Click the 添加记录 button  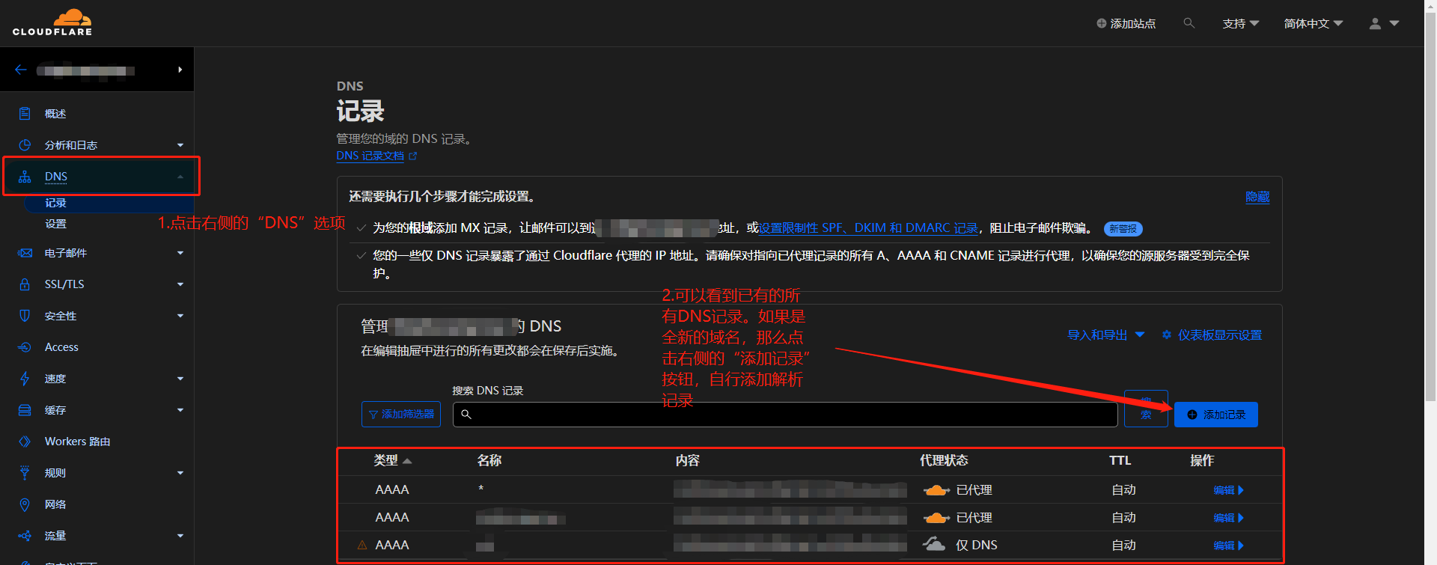point(1216,415)
